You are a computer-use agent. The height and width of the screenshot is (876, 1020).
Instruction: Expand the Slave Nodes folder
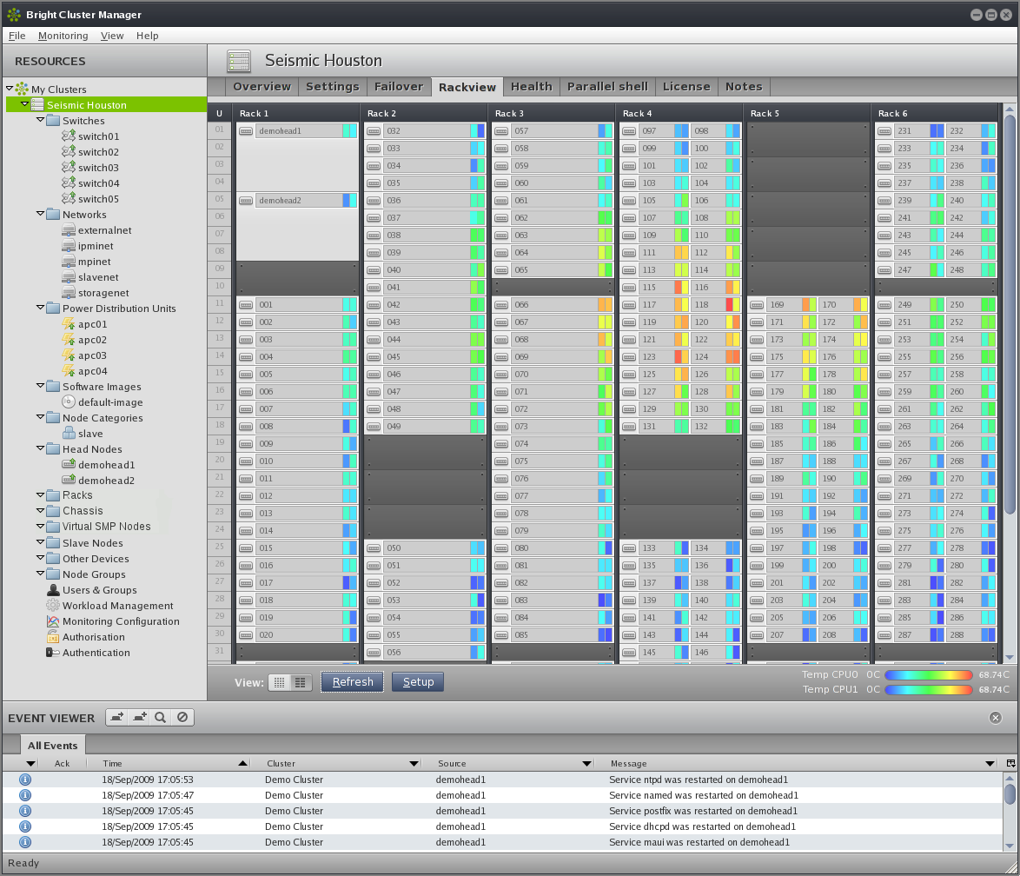click(x=40, y=541)
